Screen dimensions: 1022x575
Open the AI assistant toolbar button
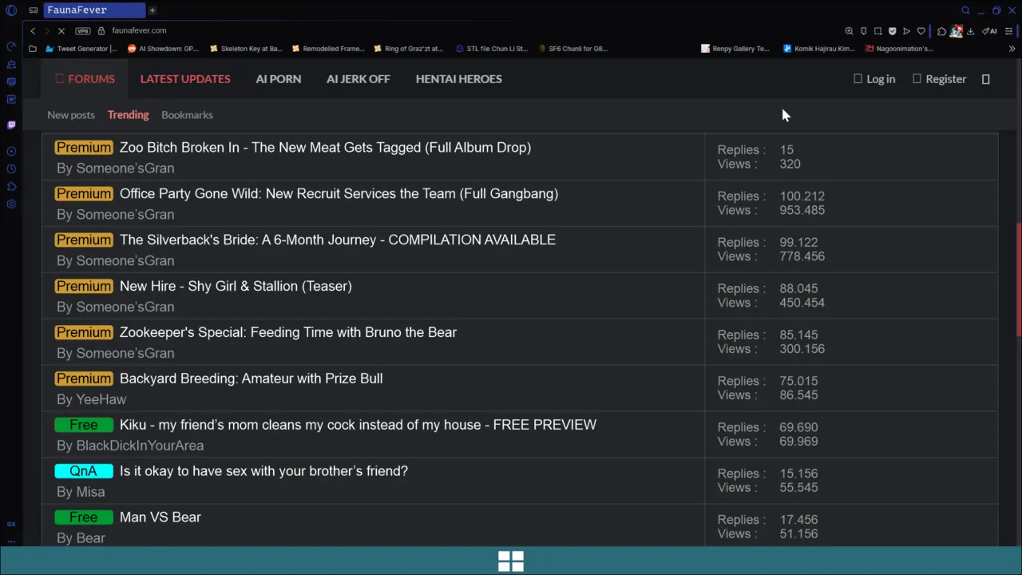(989, 31)
